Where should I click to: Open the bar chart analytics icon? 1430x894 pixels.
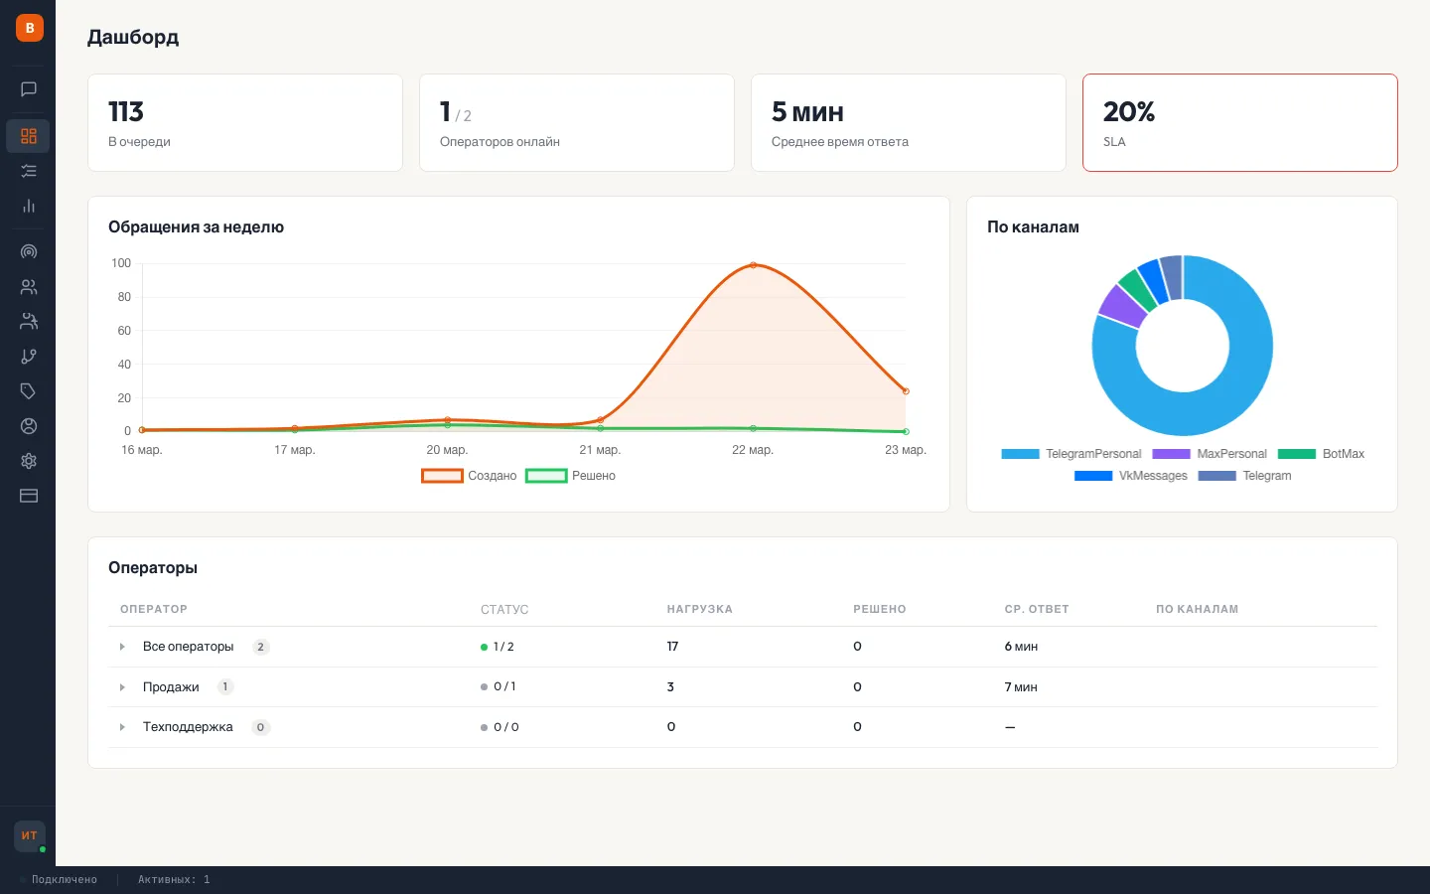[29, 207]
